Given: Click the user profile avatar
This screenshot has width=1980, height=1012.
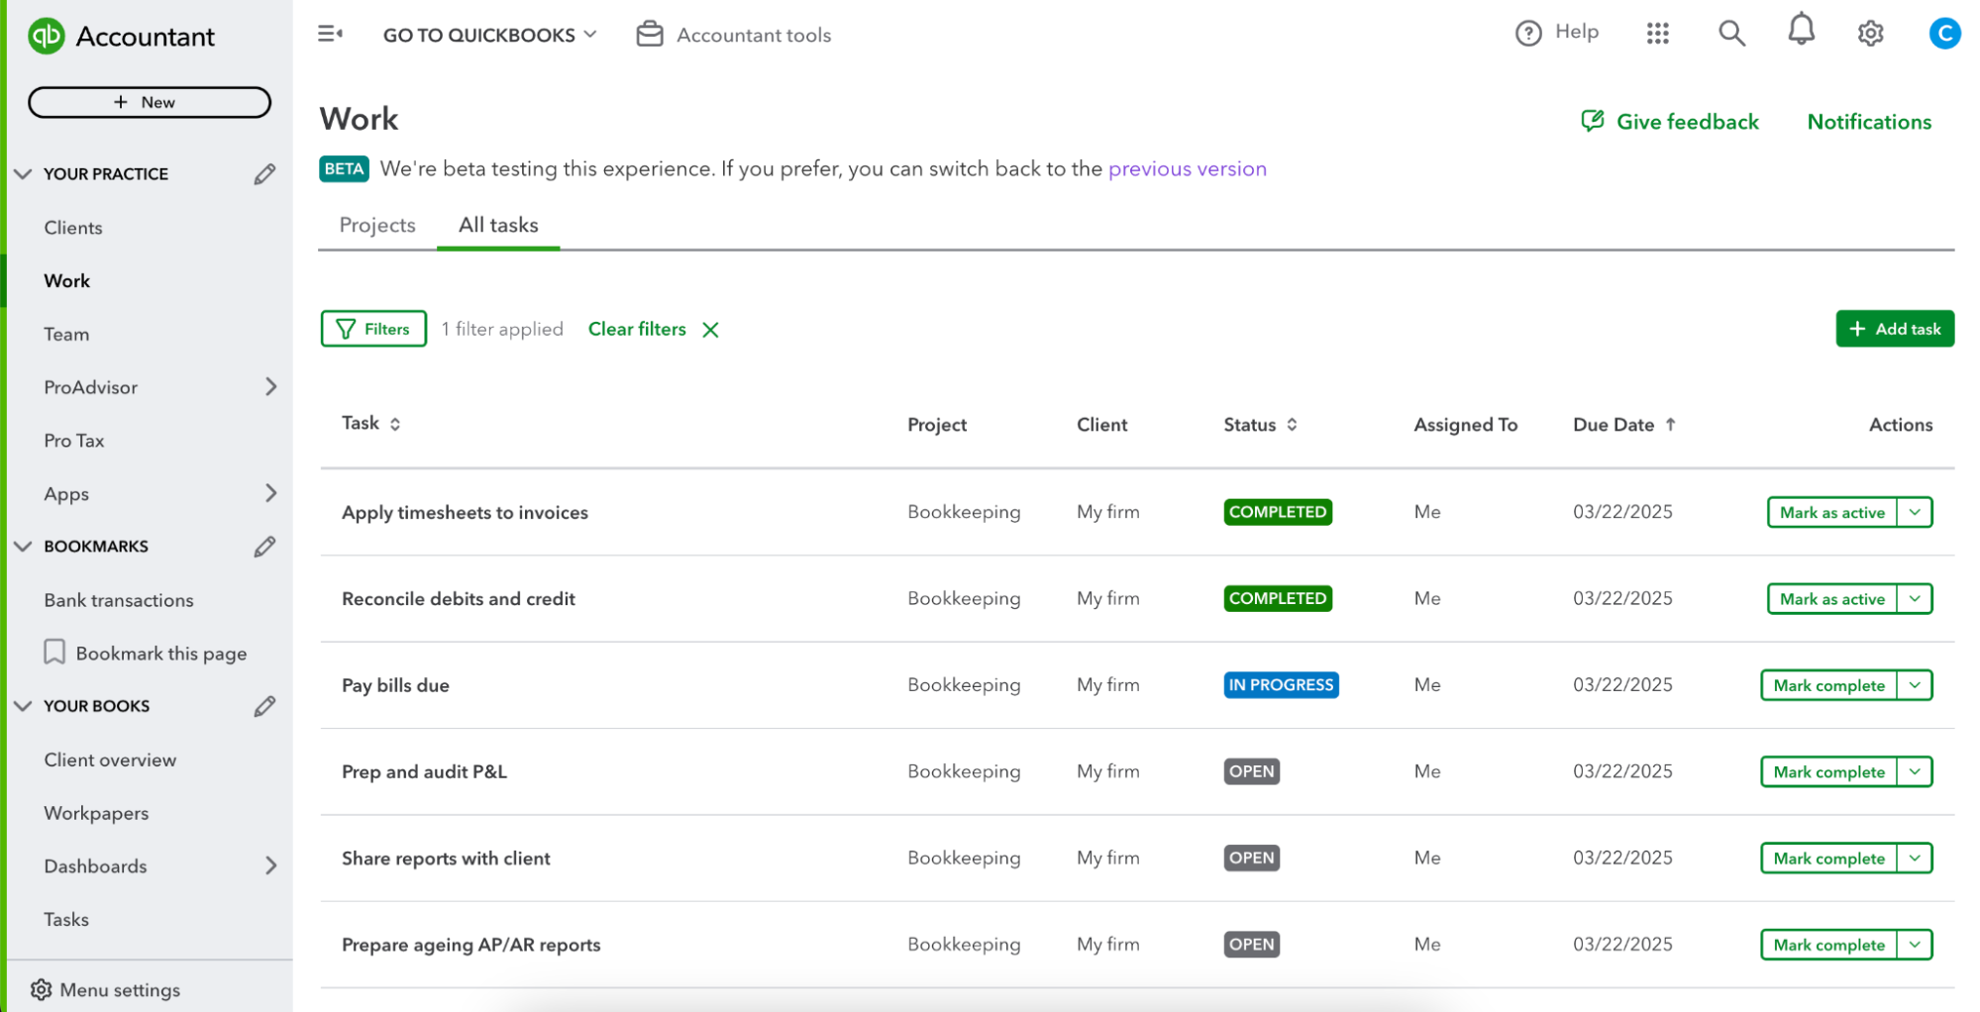Looking at the screenshot, I should [x=1943, y=34].
